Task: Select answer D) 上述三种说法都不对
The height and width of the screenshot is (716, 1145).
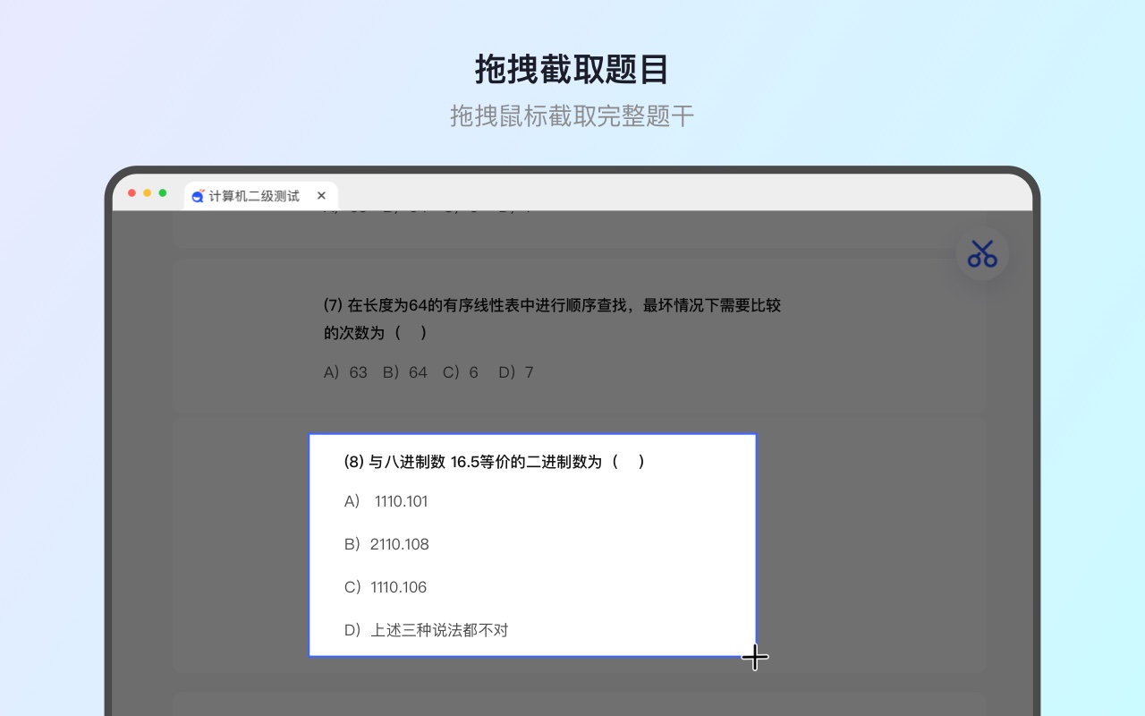Action: tap(425, 629)
